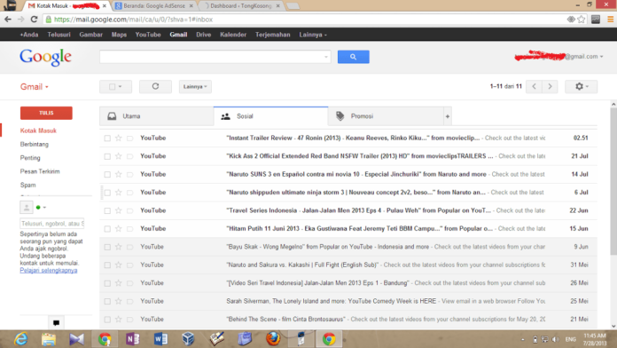
Task: Switch to Beranda Google AdSense browser tab
Action: click(x=154, y=6)
